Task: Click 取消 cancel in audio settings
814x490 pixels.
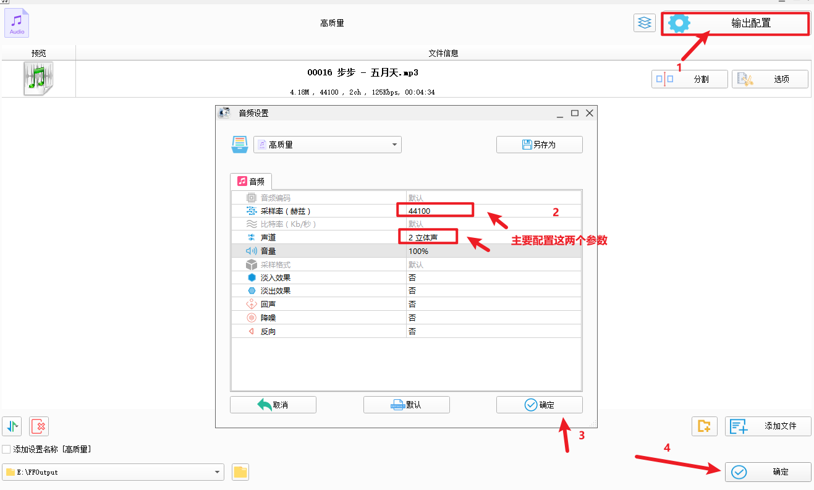Action: (x=273, y=405)
